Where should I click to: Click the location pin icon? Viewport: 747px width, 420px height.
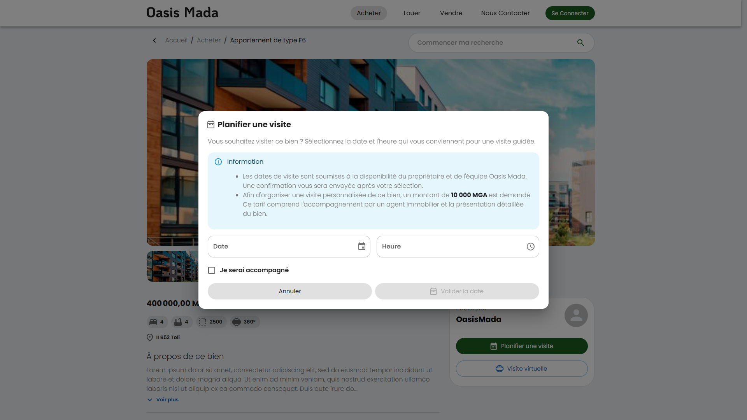point(150,338)
